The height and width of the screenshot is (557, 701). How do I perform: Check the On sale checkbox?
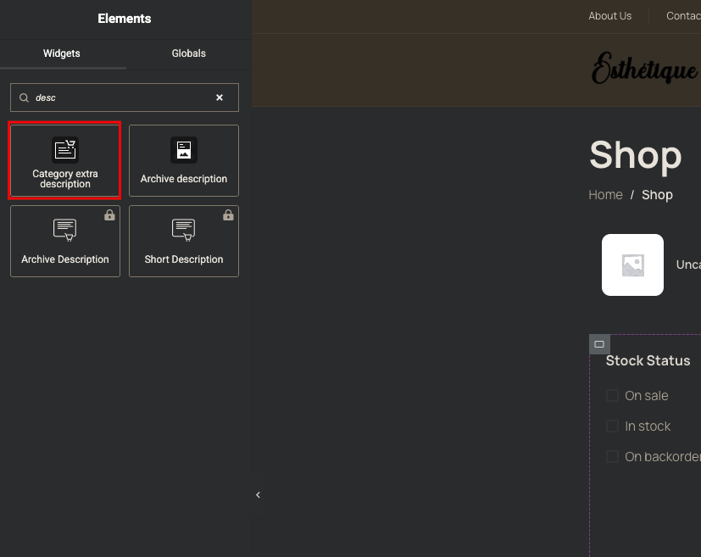612,396
